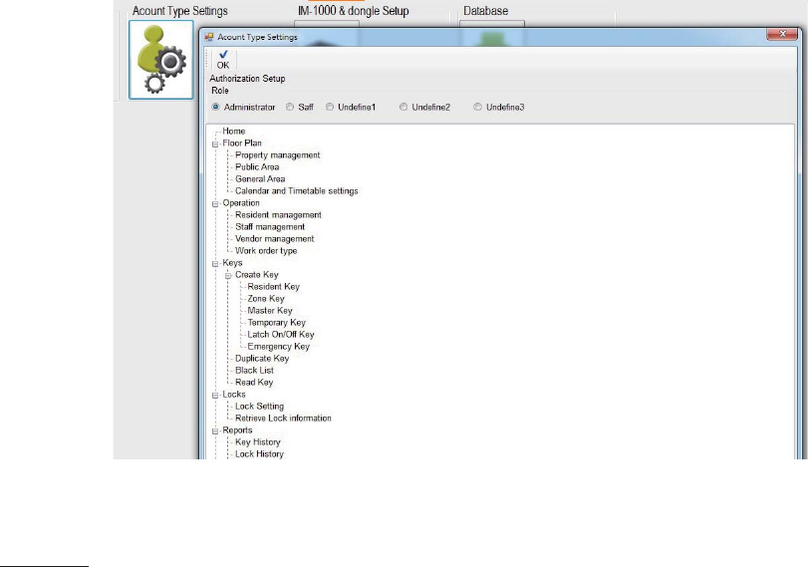Close the Acount Type Settings dialog
Screen dimensions: 808x567
[x=782, y=34]
